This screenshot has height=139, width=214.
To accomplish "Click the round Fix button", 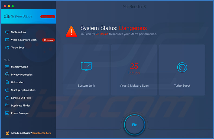I will (134, 125).
